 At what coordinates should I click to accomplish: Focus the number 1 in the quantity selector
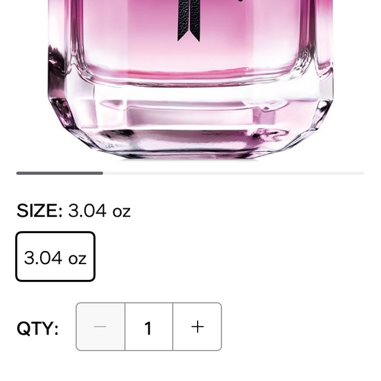pyautogui.click(x=148, y=328)
